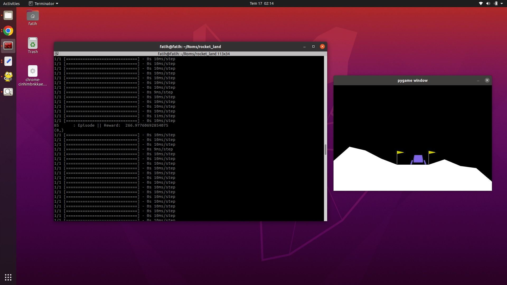
Task: Select the Trash desktop icon
Action: click(x=33, y=46)
